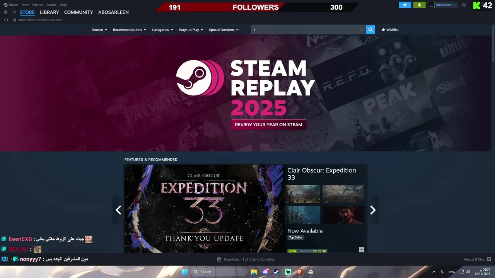Clear the store search field with X
The height and width of the screenshot is (278, 495).
tap(362, 30)
